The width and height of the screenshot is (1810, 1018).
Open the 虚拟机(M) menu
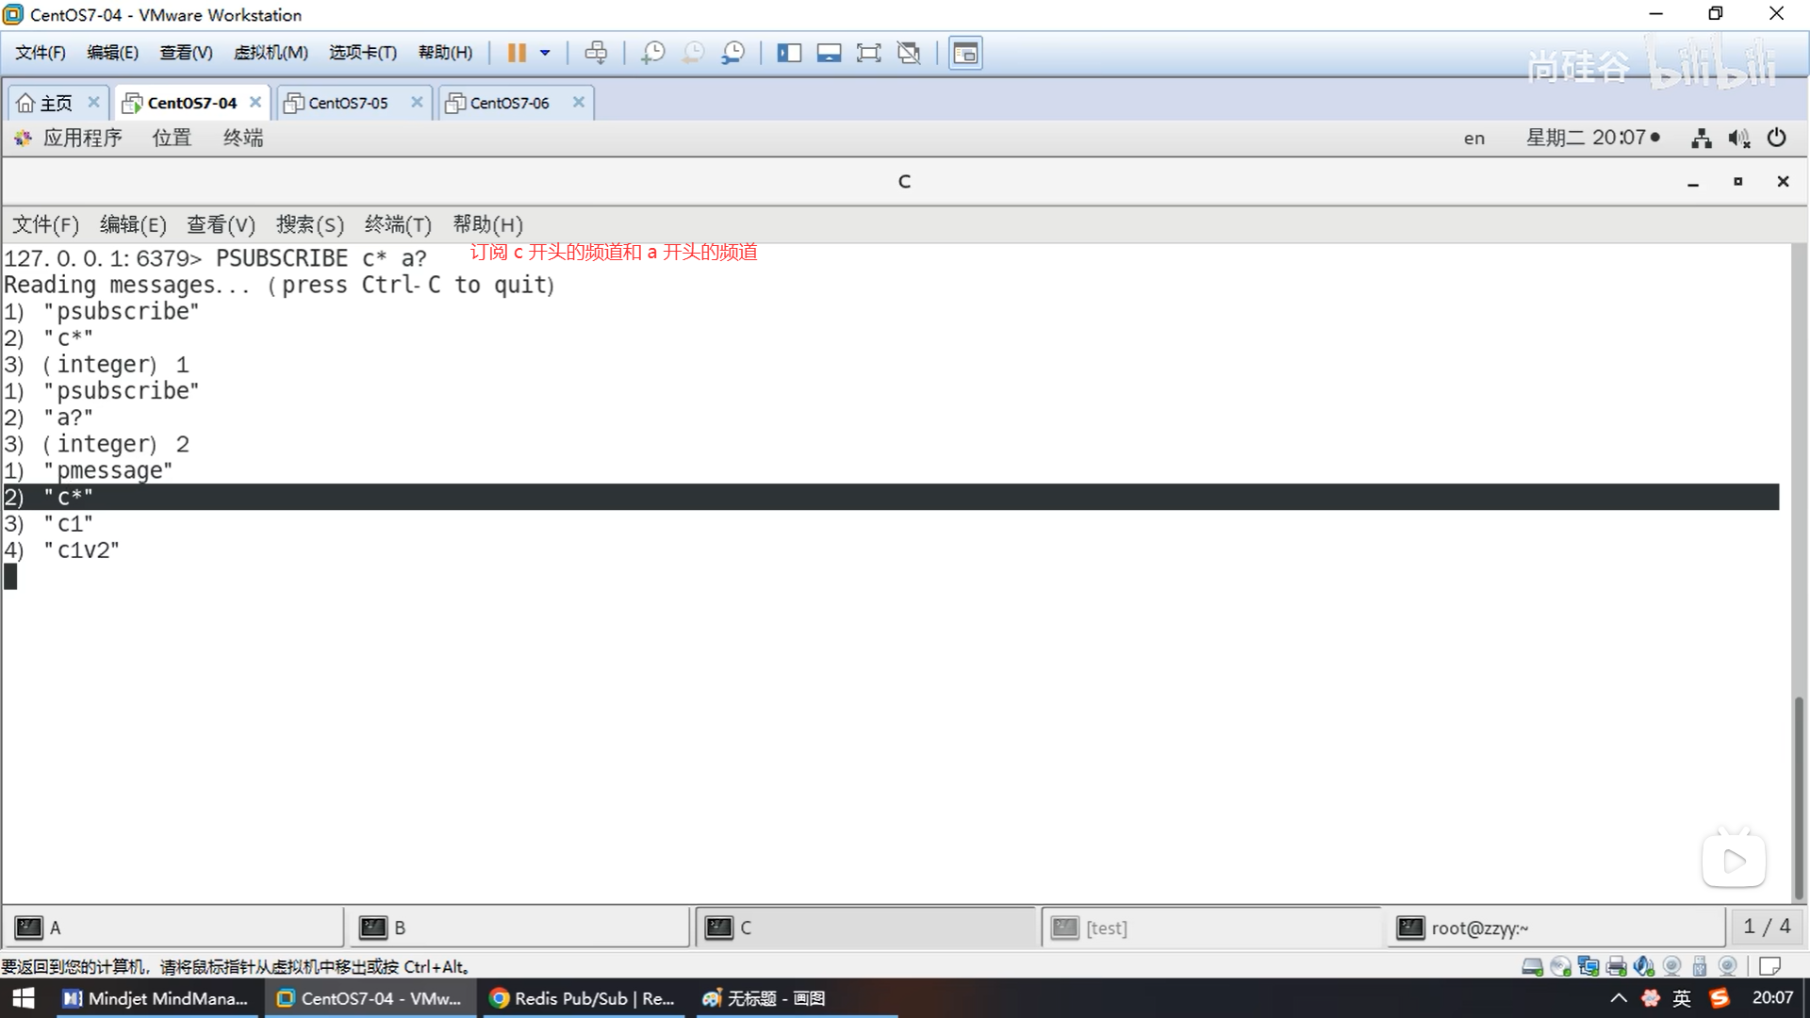click(x=271, y=53)
